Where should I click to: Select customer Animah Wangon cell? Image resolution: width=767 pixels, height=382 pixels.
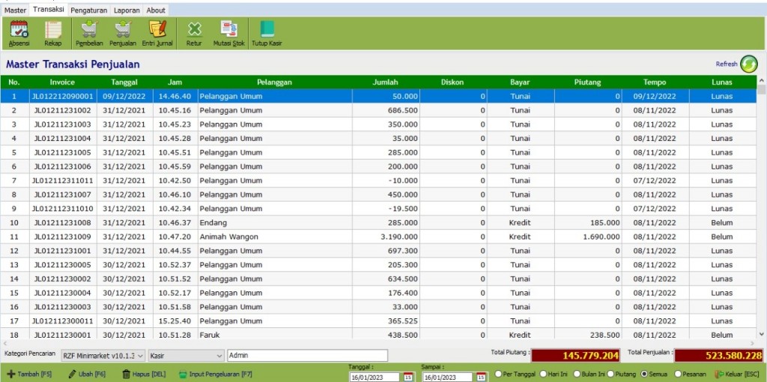click(274, 237)
